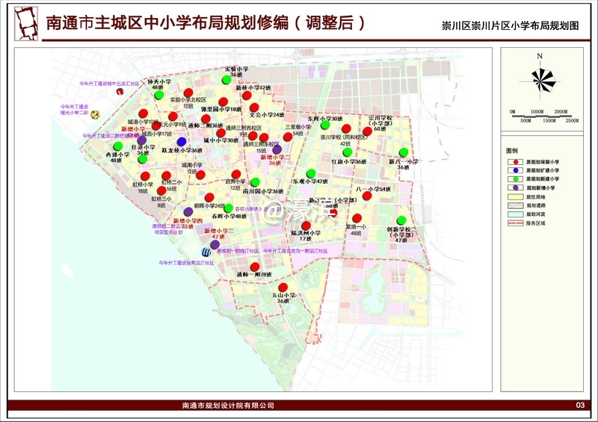Viewport: 598px width, 422px height.
Task: Select the green marker above 乐观小学42班
Action: (311, 173)
